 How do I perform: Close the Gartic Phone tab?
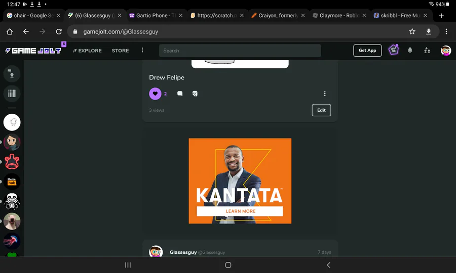180,15
